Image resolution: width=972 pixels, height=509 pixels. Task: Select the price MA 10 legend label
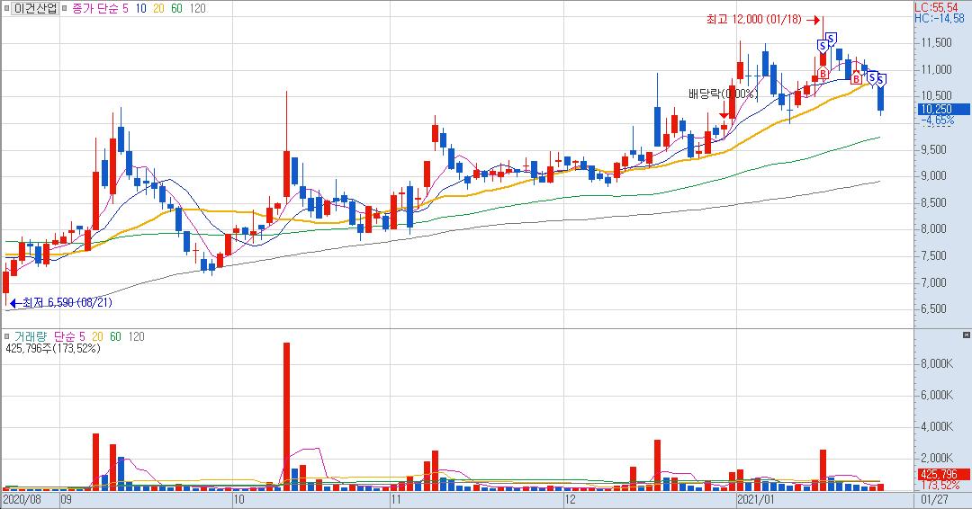140,9
